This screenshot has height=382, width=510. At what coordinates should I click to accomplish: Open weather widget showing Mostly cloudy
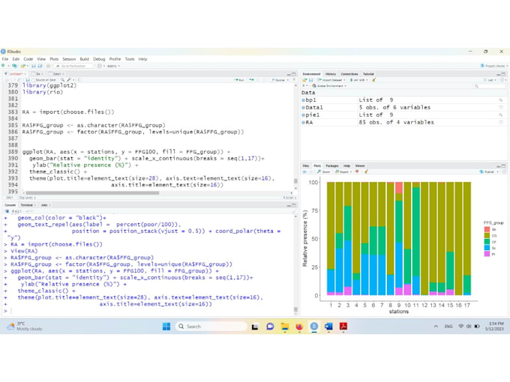(25, 326)
